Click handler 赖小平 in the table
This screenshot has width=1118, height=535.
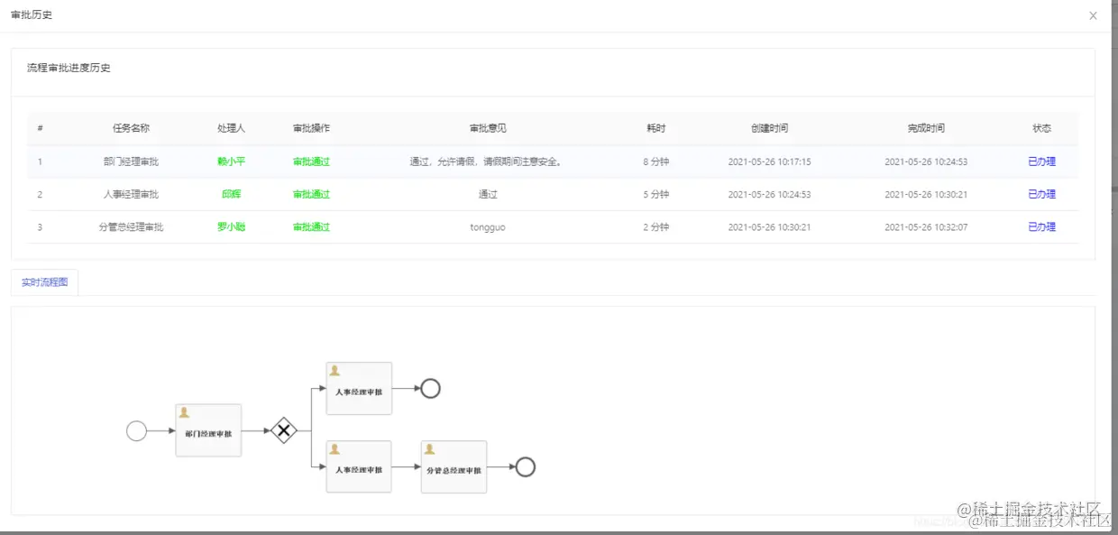coord(231,161)
